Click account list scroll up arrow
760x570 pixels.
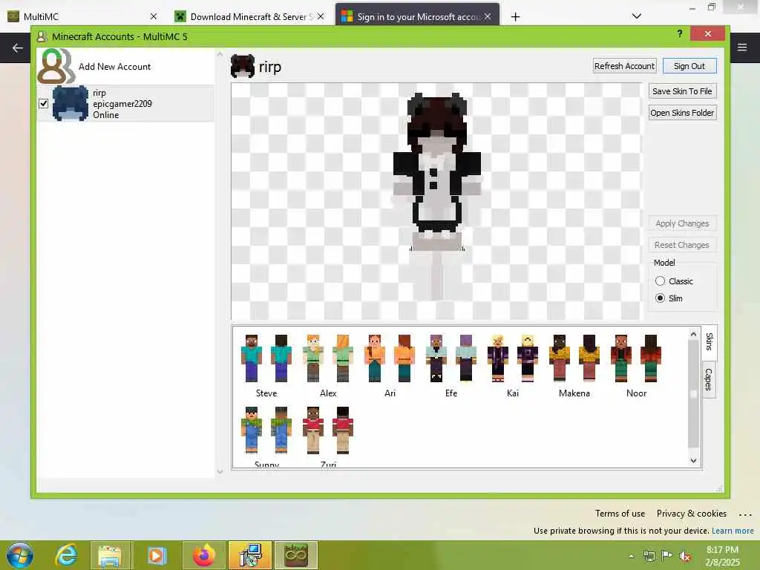pyautogui.click(x=220, y=54)
